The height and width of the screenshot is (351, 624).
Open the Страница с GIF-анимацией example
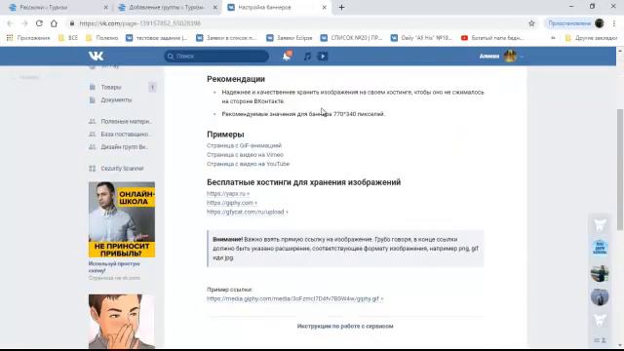(x=244, y=145)
